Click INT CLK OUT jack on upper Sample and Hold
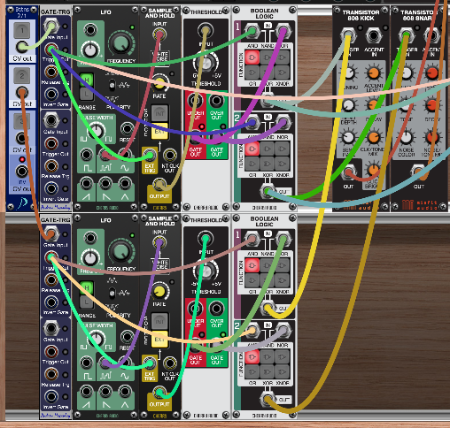Image resolution: width=450 pixels, height=428 pixels. coord(170,155)
